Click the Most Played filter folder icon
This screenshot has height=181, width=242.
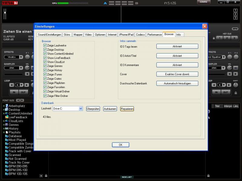click(7, 140)
